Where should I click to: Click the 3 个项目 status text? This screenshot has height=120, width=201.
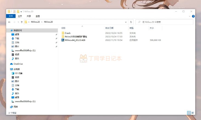[12, 113]
